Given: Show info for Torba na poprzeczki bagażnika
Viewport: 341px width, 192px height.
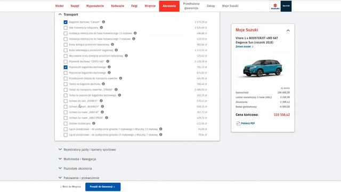Looking at the screenshot, I should tap(119, 95).
